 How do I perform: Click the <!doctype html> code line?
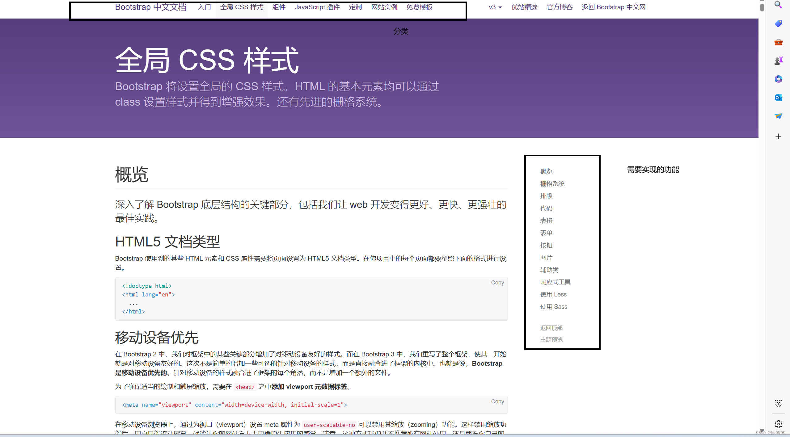tap(146, 286)
